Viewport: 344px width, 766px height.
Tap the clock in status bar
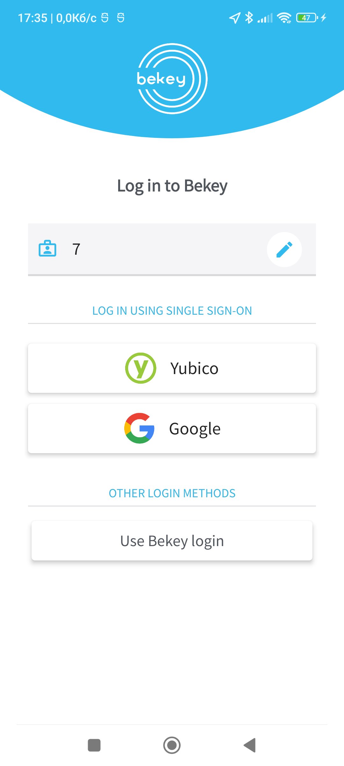[32, 18]
